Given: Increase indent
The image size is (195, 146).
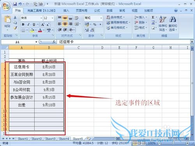Looking at the screenshot, I should pyautogui.click(x=65, y=30).
